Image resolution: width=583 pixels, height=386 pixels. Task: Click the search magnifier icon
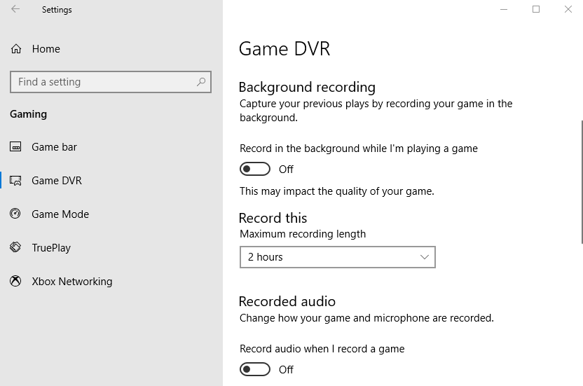tap(201, 82)
